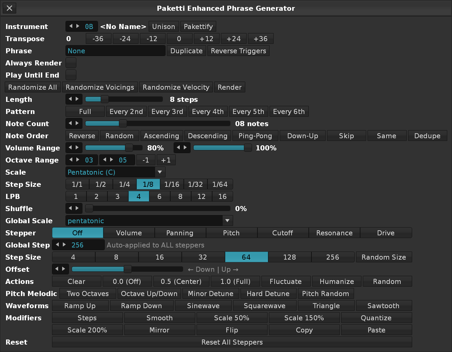Decrease Note Count with left arrow
452x352 pixels.
(x=70, y=123)
